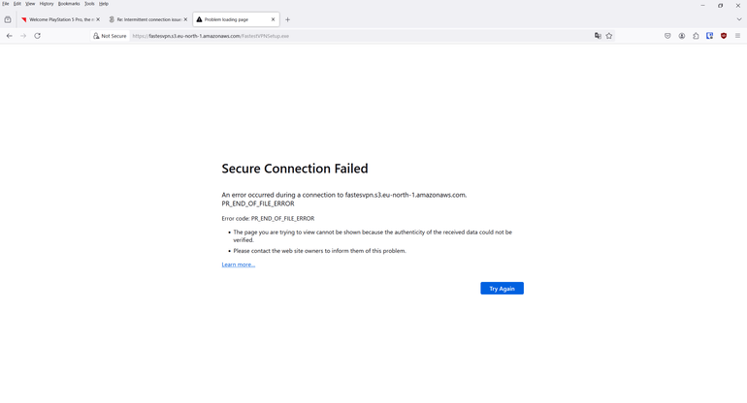The image size is (747, 403).
Task: Open the Firefox account icon
Action: 682,36
